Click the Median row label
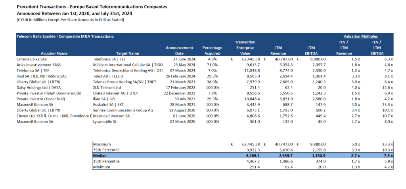The height and width of the screenshot is (189, 406). pyautogui.click(x=99, y=156)
